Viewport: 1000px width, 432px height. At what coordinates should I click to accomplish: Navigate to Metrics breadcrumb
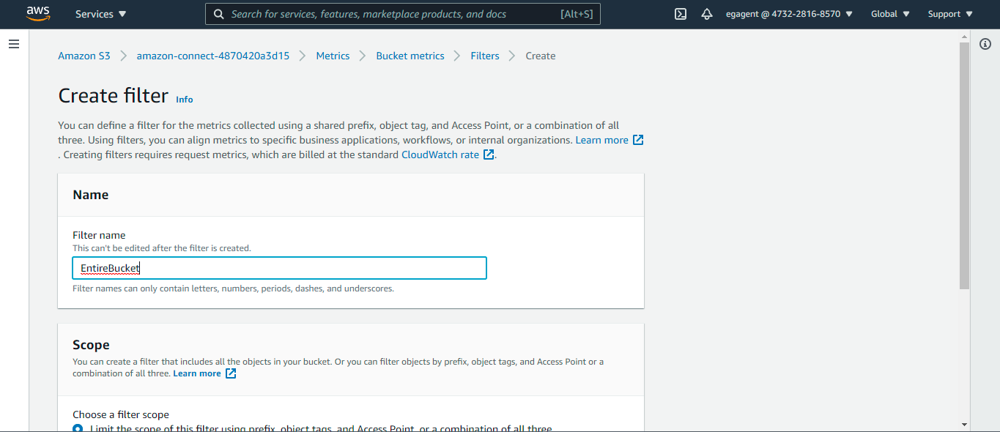(333, 56)
